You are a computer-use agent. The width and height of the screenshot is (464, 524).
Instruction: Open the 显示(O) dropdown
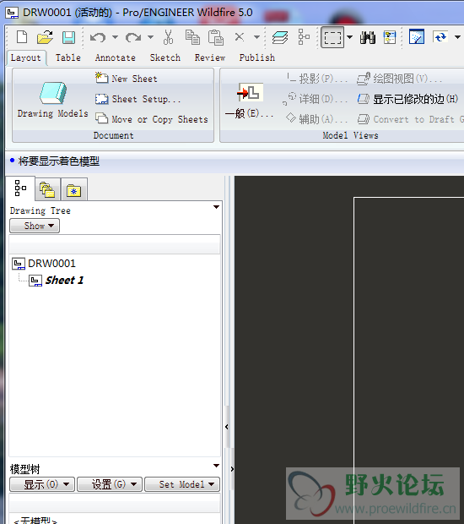pyautogui.click(x=42, y=484)
